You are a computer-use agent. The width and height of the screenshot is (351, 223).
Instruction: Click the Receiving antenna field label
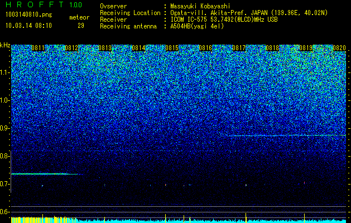[x=128, y=26]
